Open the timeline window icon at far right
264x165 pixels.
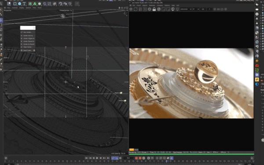252,158
